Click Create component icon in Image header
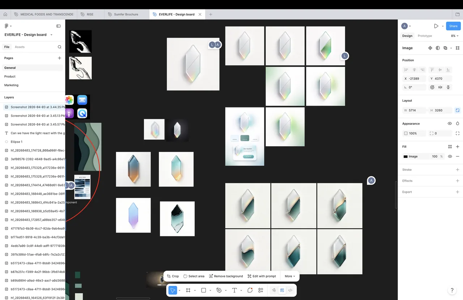 [430, 48]
